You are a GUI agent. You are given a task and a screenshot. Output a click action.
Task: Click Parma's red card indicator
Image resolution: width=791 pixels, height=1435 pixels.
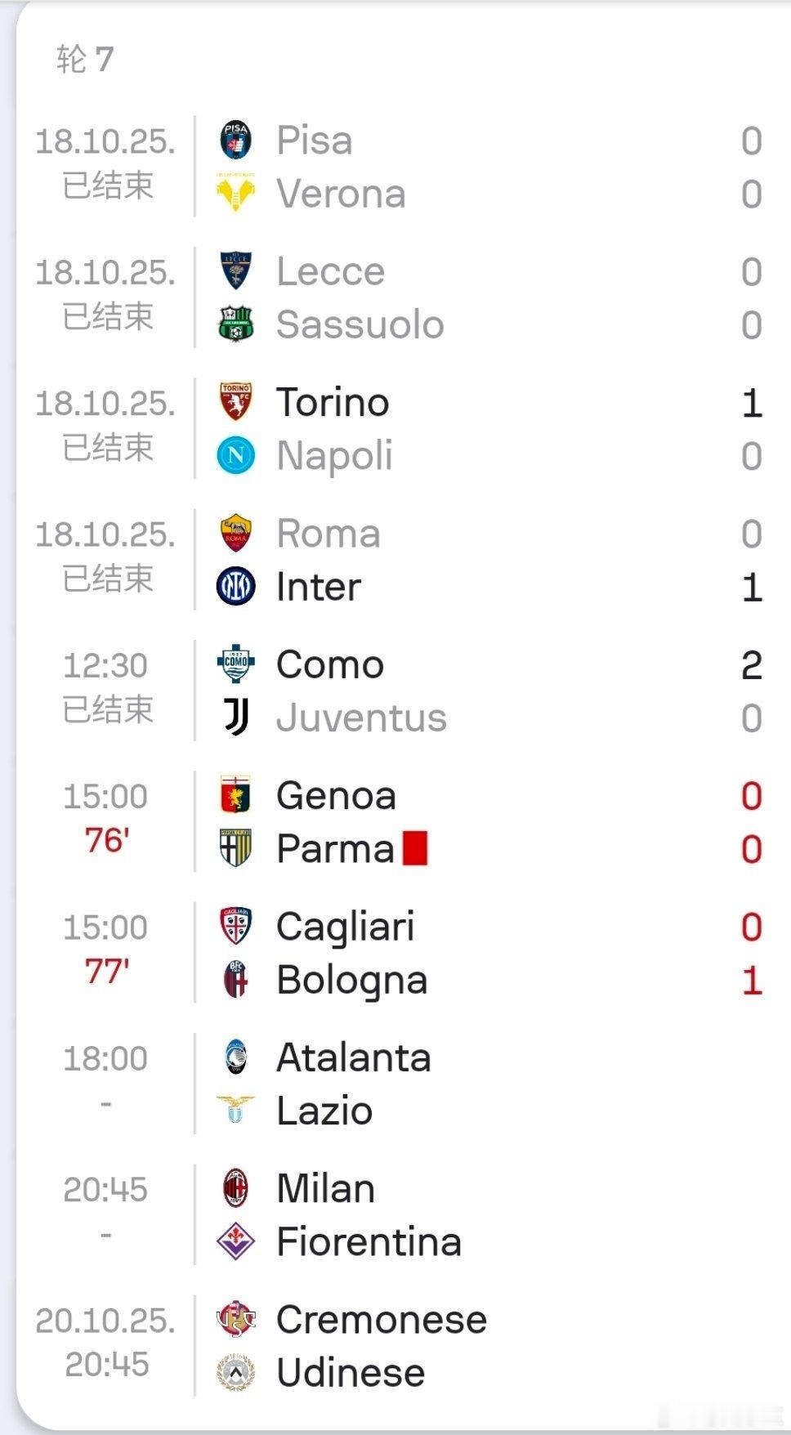[415, 848]
